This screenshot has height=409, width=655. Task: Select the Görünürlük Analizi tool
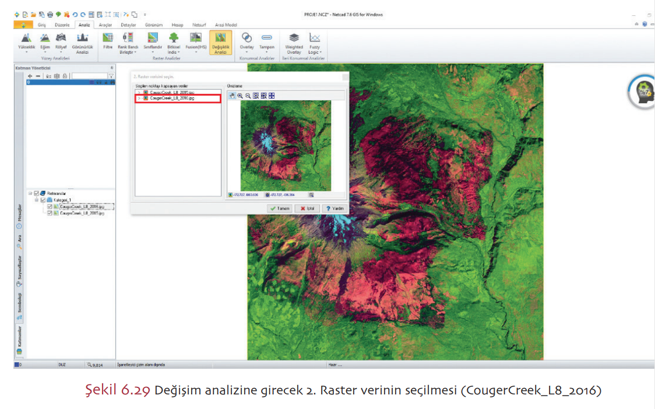click(82, 43)
